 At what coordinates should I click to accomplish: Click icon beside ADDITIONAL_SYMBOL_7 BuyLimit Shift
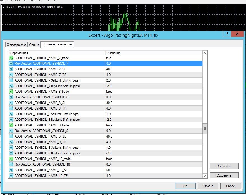click(11, 86)
